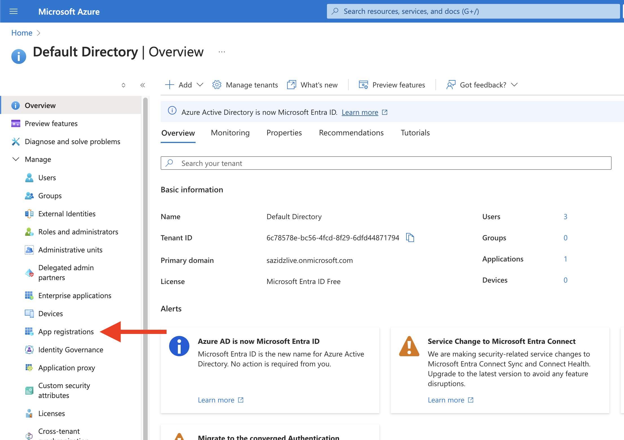Click the Custom security attributes icon
The image size is (624, 440).
tap(29, 391)
